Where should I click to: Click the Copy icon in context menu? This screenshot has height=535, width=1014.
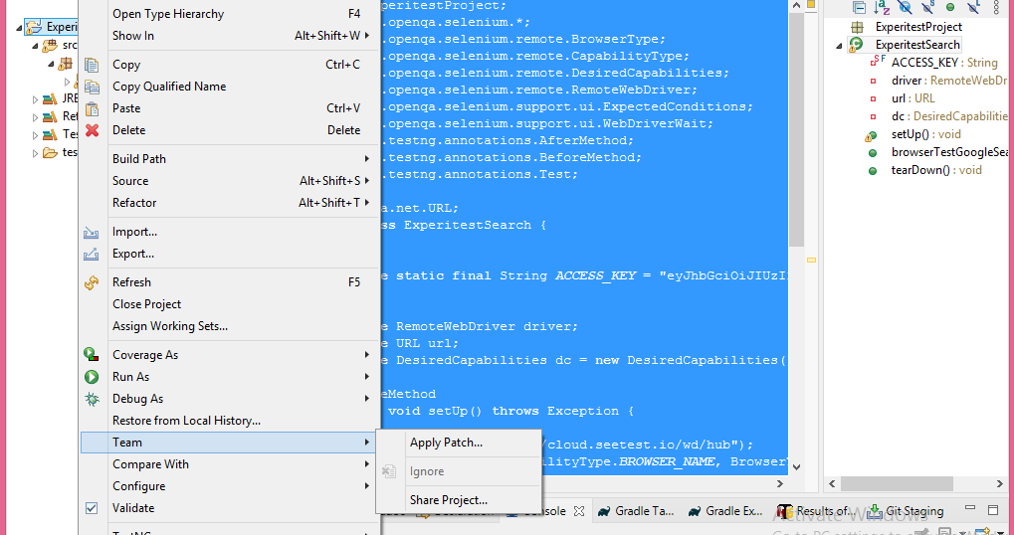coord(92,66)
